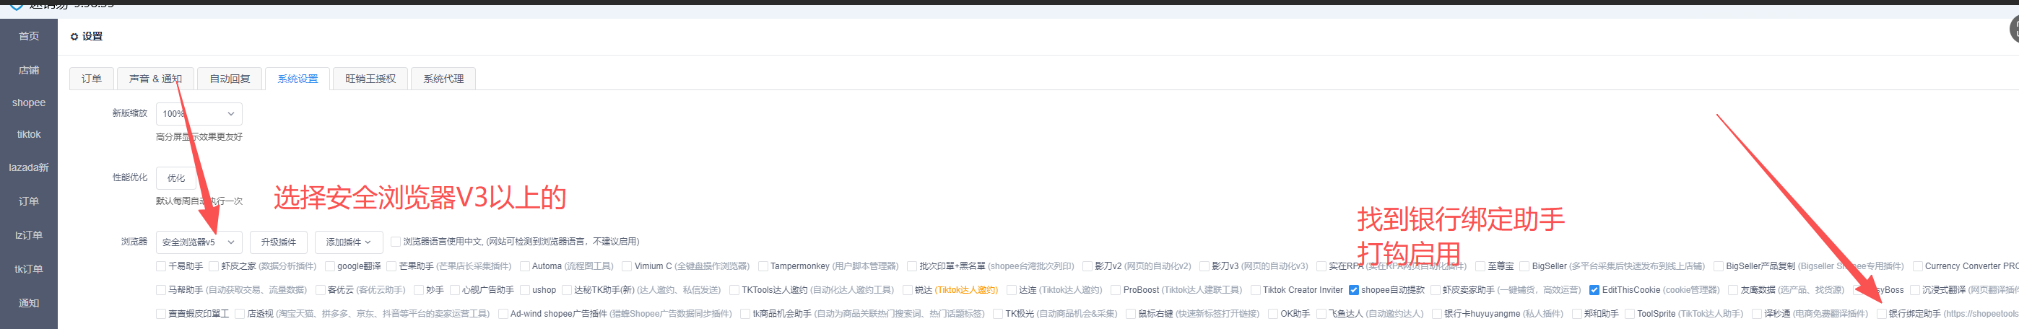Tick the 虾皮卖家助手 checkbox
Image resolution: width=2019 pixels, height=329 pixels.
(x=1436, y=290)
